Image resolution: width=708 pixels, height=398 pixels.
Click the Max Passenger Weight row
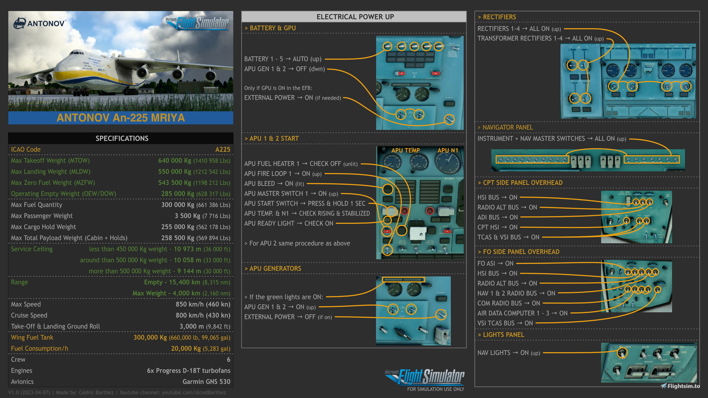pyautogui.click(x=121, y=216)
